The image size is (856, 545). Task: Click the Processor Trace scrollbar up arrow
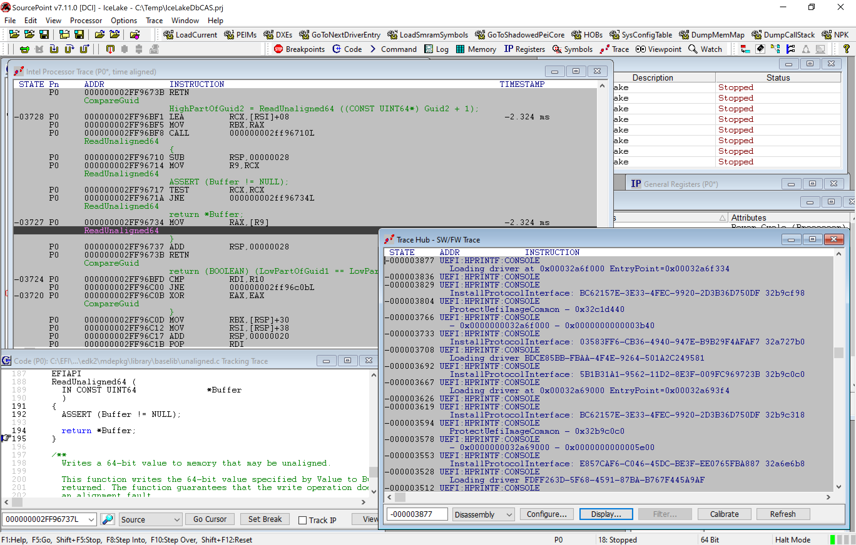[602, 86]
